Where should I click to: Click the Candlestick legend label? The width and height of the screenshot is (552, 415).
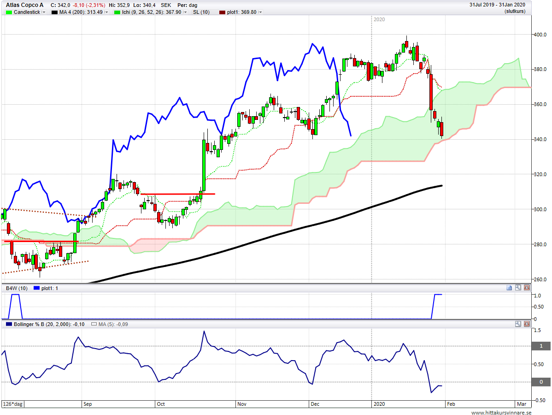pyautogui.click(x=27, y=12)
